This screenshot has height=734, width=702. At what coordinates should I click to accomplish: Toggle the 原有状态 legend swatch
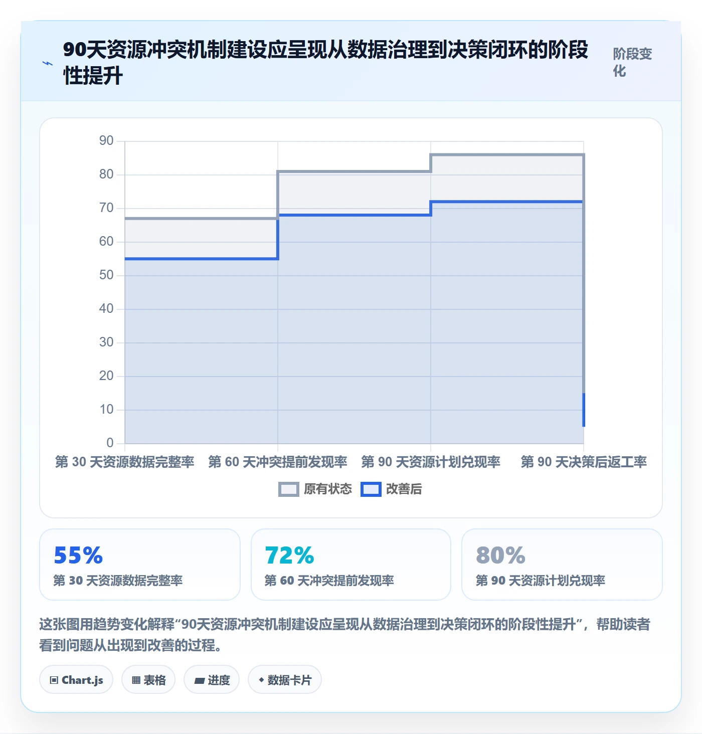click(288, 489)
